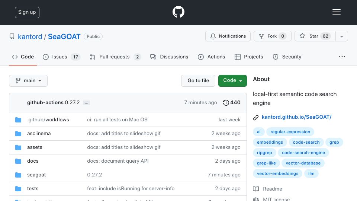Viewport: 357px width, 201px height.
Task: Click the Sign up button
Action: tap(27, 12)
